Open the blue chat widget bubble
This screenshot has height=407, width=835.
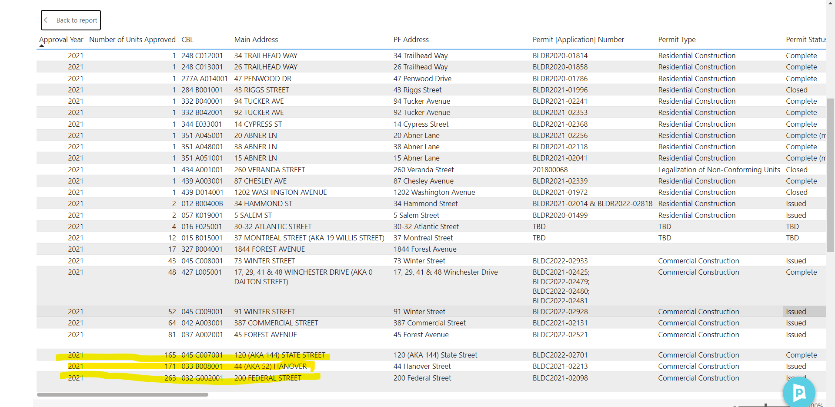(x=798, y=392)
